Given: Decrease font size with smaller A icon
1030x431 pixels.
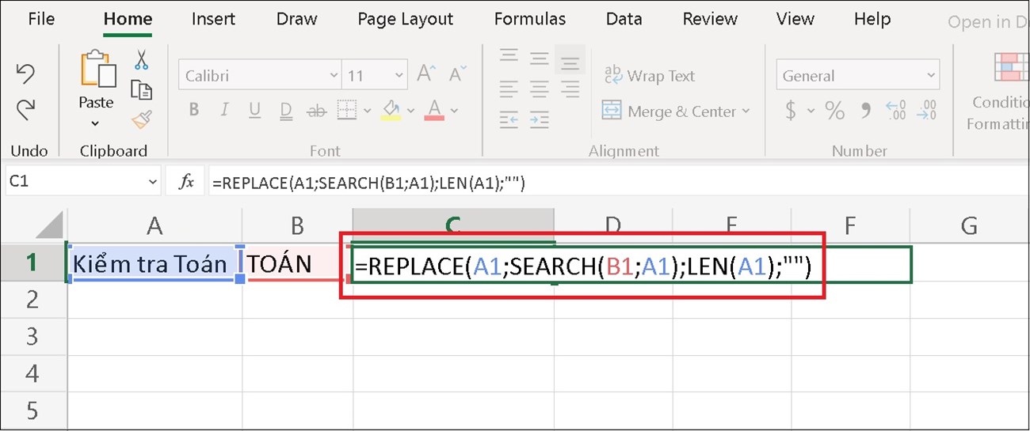Looking at the screenshot, I should pyautogui.click(x=456, y=75).
